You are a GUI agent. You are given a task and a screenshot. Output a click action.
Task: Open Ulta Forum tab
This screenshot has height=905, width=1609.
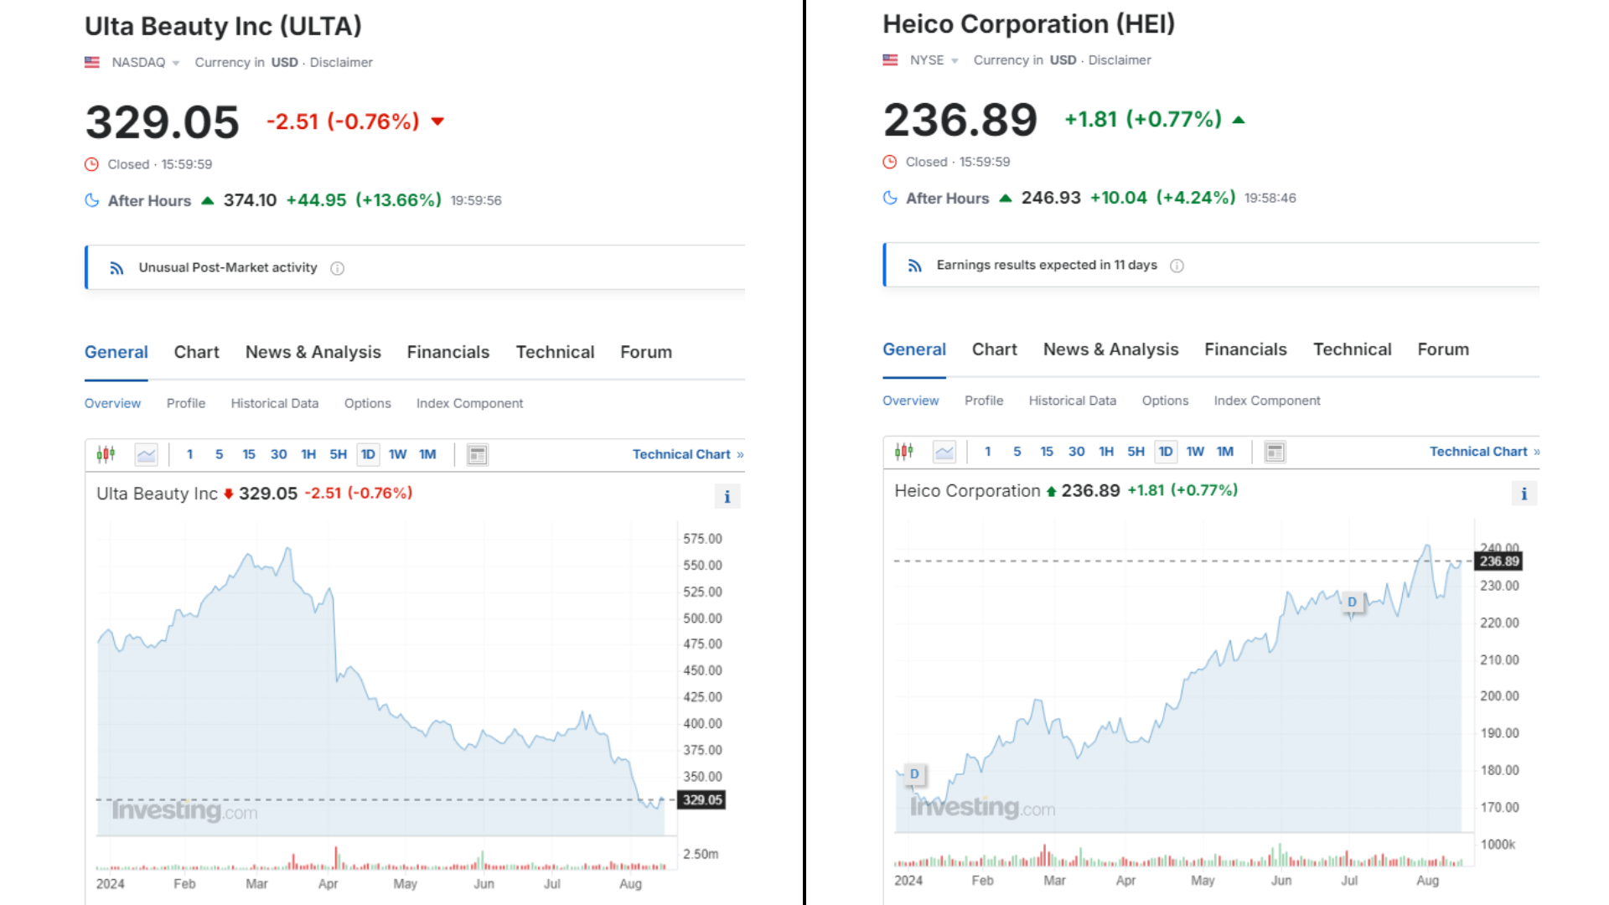[645, 352]
